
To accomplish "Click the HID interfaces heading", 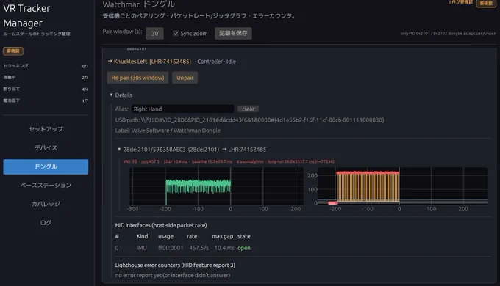I will 161,225.
